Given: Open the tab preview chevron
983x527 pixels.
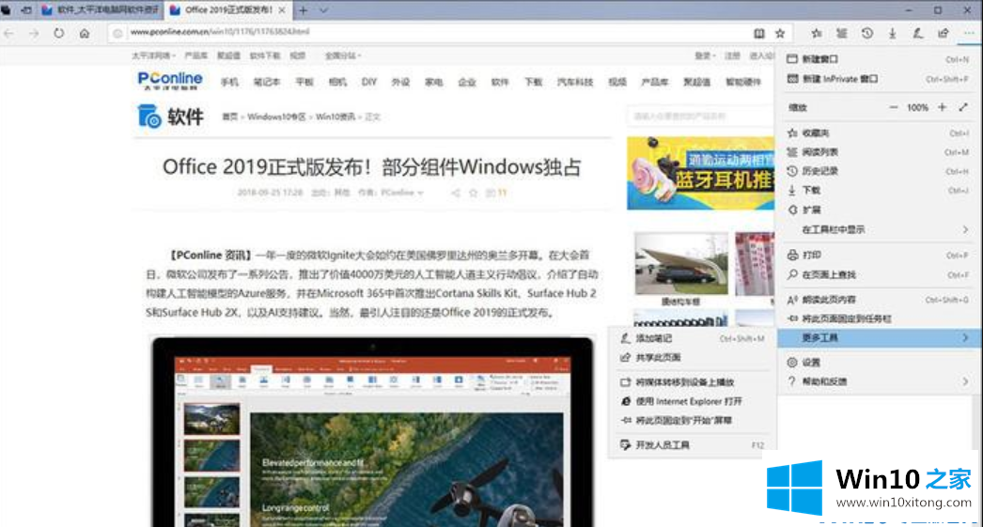Looking at the screenshot, I should (x=323, y=10).
